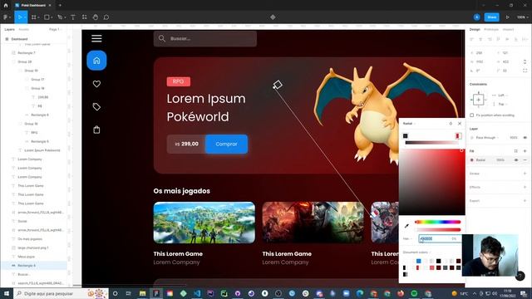Toggle Radial fill visibility eye
Screen dimensions: 532x299
(x=516, y=160)
